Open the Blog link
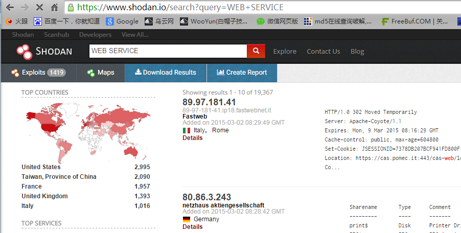The width and height of the screenshot is (461, 233). [357, 52]
